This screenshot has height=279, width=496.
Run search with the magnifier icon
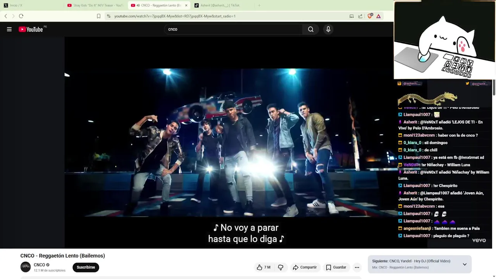tap(311, 29)
